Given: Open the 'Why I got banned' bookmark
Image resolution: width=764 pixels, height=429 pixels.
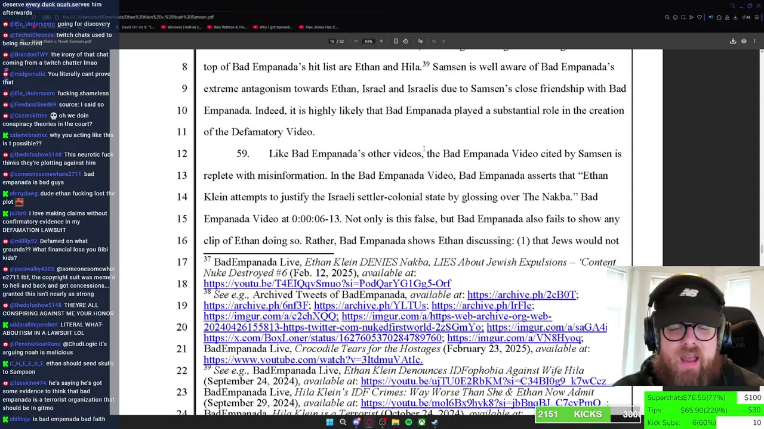Looking at the screenshot, I should tap(272, 27).
